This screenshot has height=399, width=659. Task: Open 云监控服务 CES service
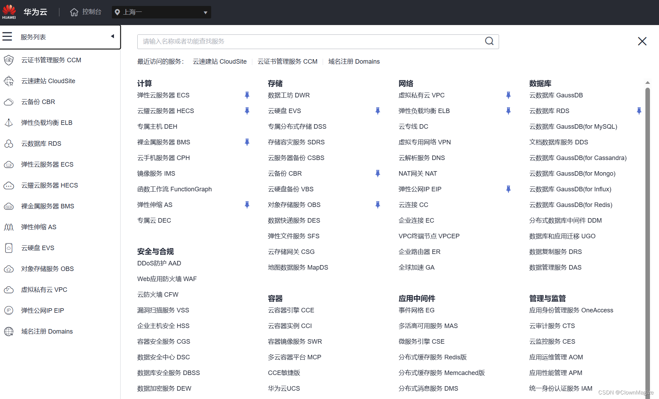point(552,342)
